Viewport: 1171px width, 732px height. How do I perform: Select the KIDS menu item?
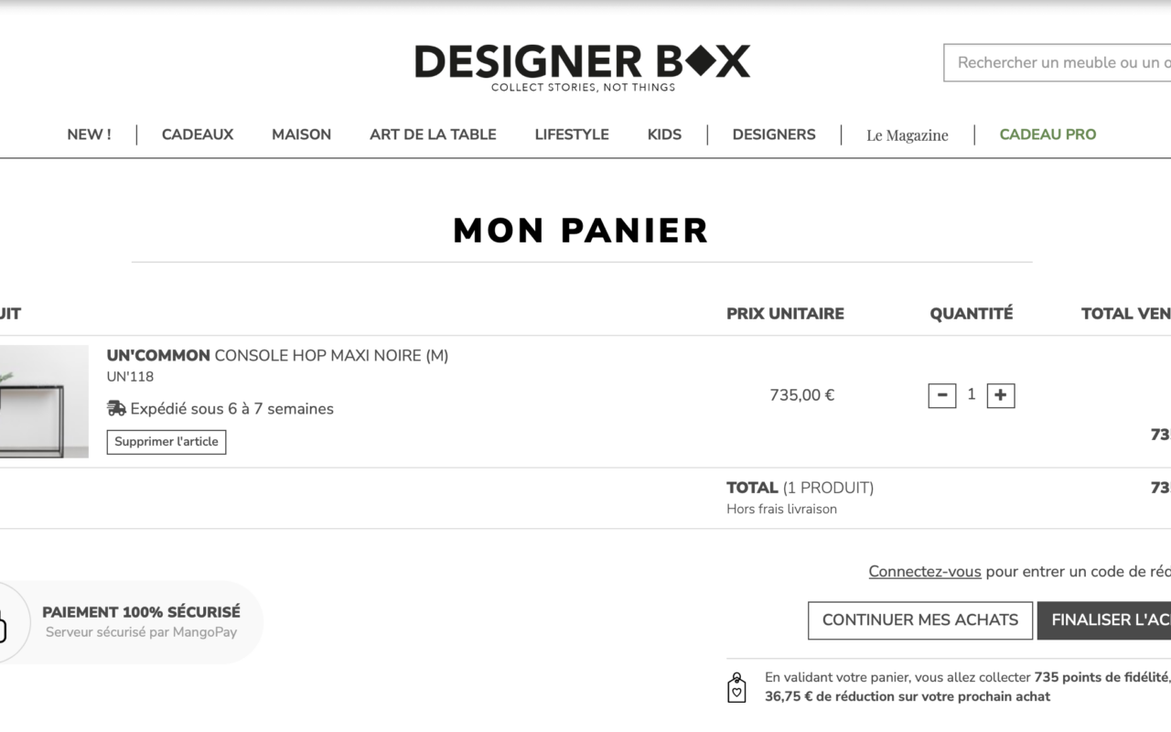[664, 135]
